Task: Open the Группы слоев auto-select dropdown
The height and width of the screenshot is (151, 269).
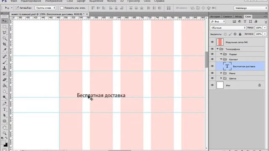Action: point(45,8)
